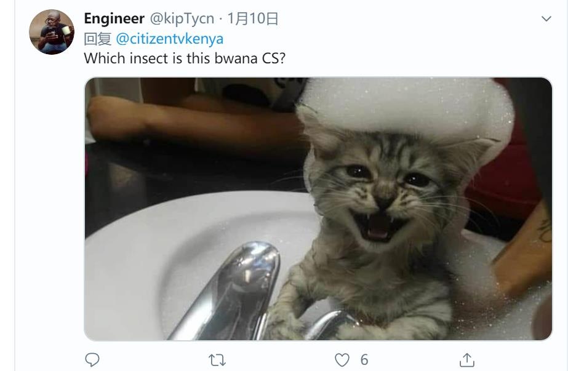Open the tweet via 1月10日 timestamp

(x=252, y=18)
